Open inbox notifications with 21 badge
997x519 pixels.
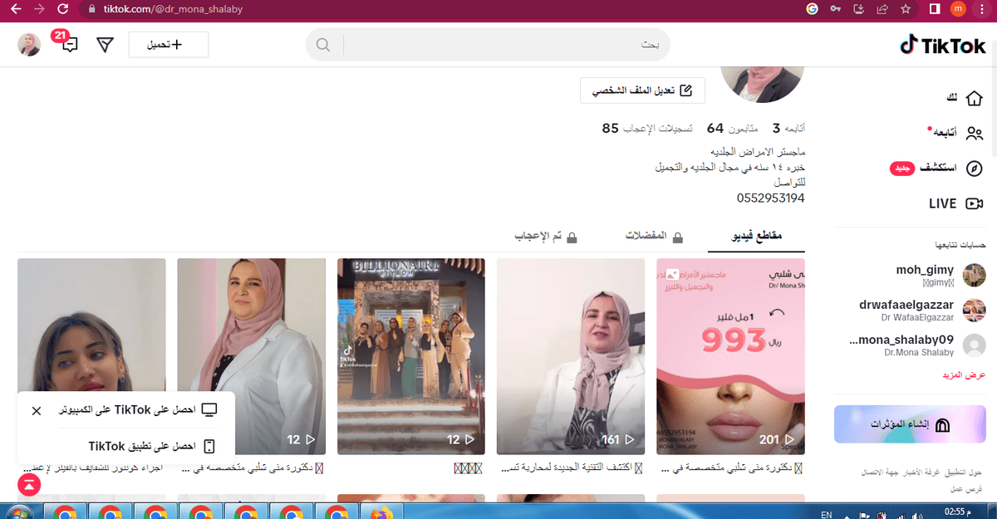pos(69,45)
